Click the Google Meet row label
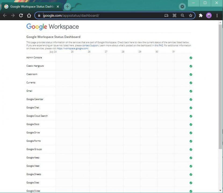 coord(33,166)
